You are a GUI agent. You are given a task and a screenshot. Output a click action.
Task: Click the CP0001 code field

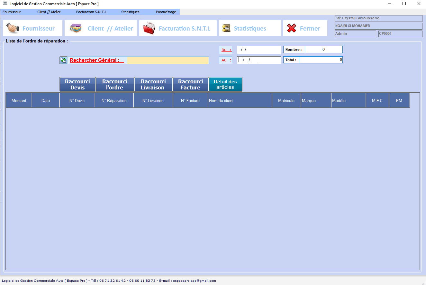(x=400, y=34)
